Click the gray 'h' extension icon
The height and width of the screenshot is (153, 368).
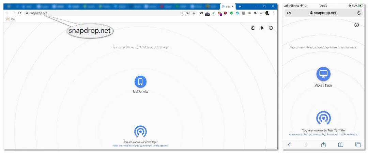click(243, 13)
